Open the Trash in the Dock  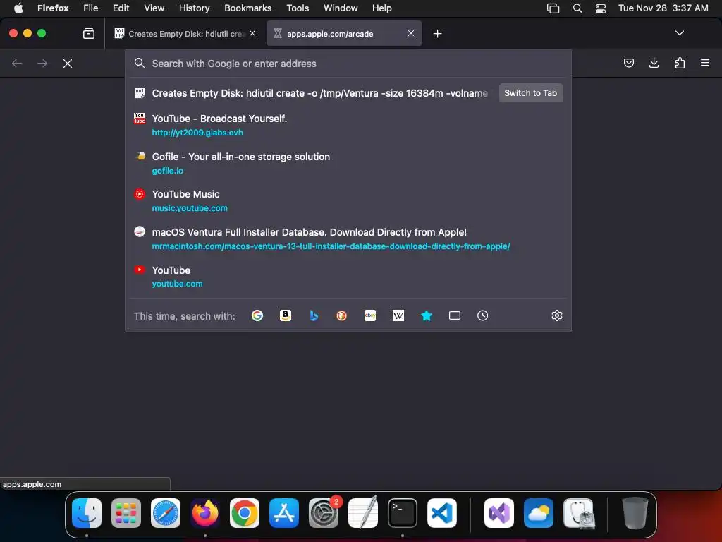pyautogui.click(x=635, y=513)
